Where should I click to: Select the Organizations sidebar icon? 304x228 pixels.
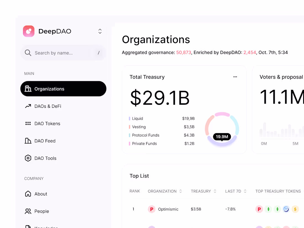[x=28, y=89]
